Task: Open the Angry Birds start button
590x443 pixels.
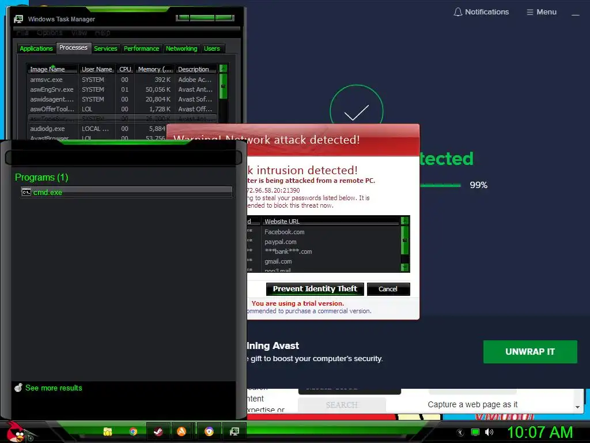Action: 16,432
